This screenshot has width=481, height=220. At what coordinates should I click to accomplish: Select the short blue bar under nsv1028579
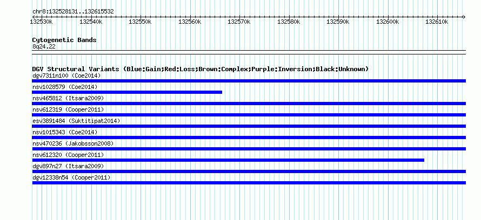coord(127,92)
